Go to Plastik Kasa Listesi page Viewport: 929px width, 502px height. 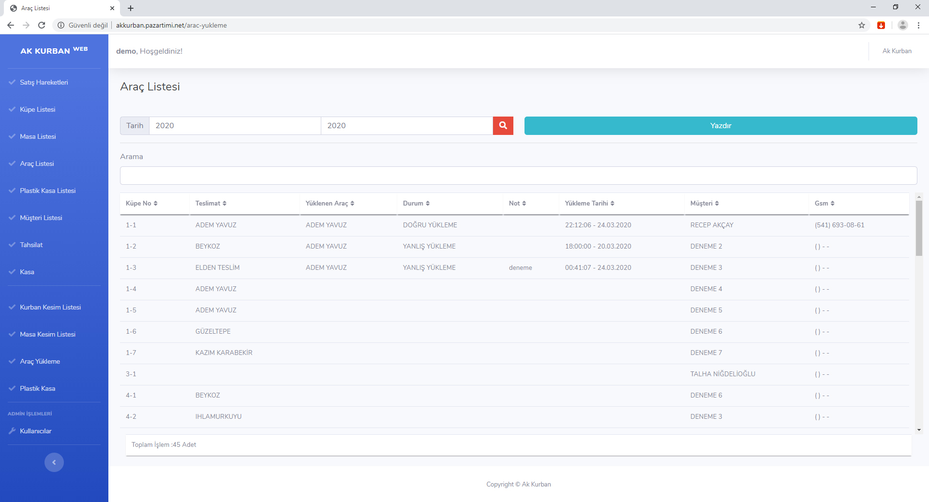(x=47, y=191)
